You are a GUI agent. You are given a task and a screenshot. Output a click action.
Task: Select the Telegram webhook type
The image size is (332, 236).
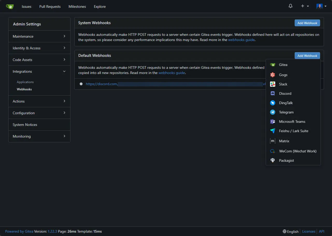(286, 112)
